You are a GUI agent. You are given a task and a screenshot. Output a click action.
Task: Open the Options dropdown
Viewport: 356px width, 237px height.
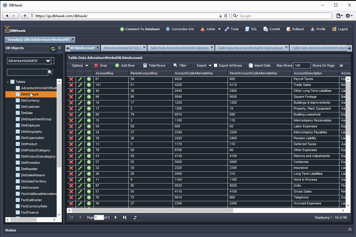coord(80,65)
